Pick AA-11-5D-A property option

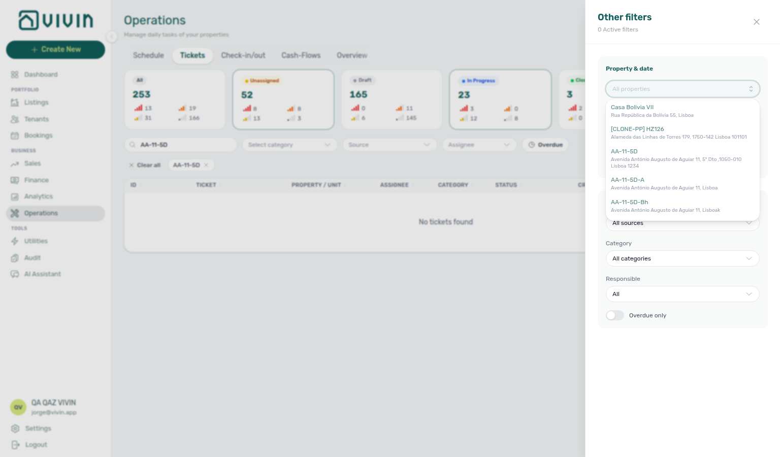(x=682, y=183)
